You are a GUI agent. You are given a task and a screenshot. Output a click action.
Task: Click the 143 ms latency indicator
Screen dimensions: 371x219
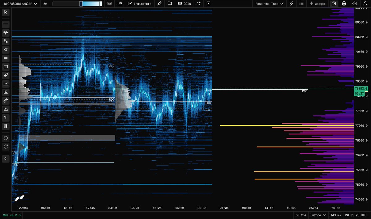[335, 215]
